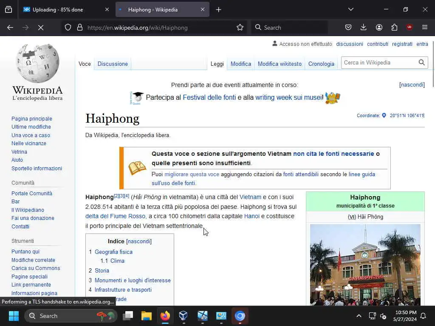Click the Chromium taskbar icon
This screenshot has width=435, height=326.
click(240, 316)
